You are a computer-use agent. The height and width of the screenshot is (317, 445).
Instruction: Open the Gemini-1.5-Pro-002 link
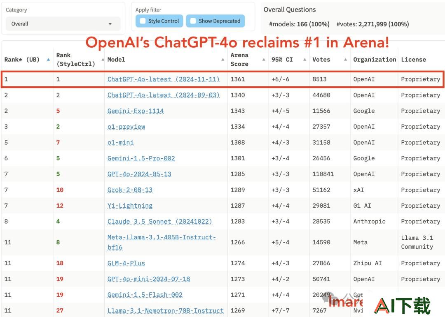click(x=141, y=158)
